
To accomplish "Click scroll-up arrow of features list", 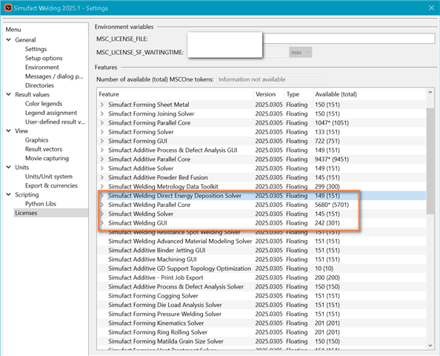I will (x=430, y=92).
